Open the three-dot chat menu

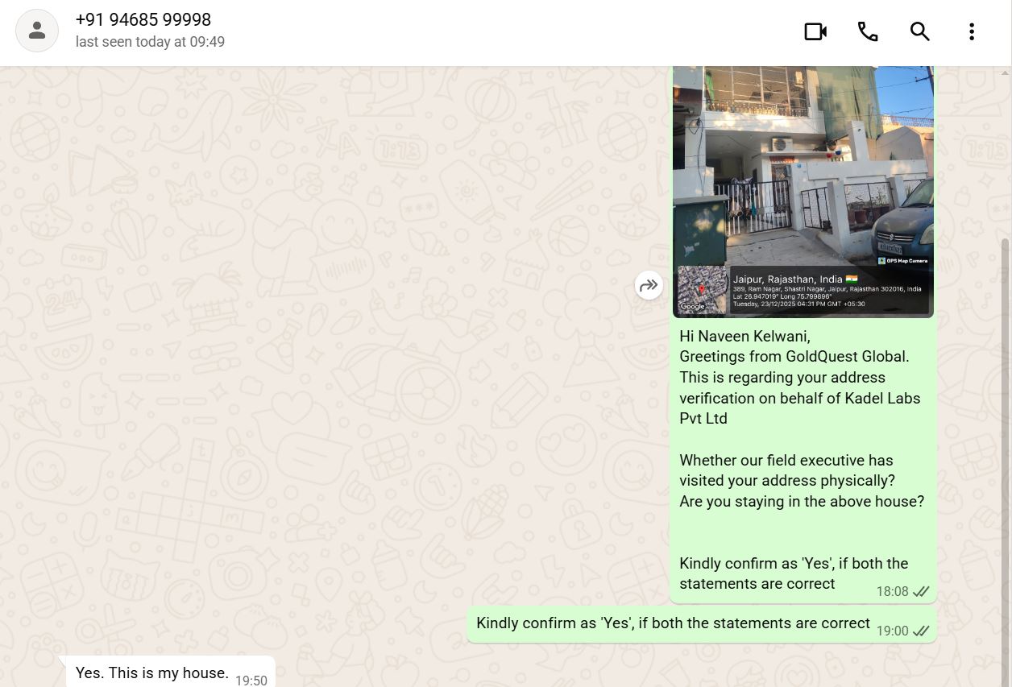pos(972,31)
